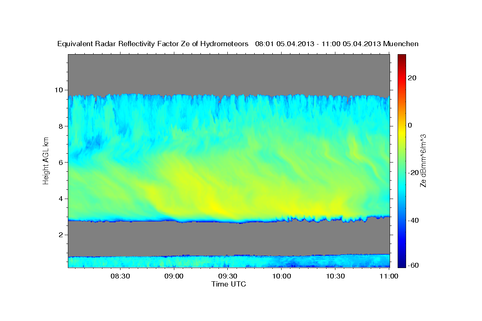Click the 09:30 time tick label
Screen dimensions: 482x321
(x=228, y=276)
